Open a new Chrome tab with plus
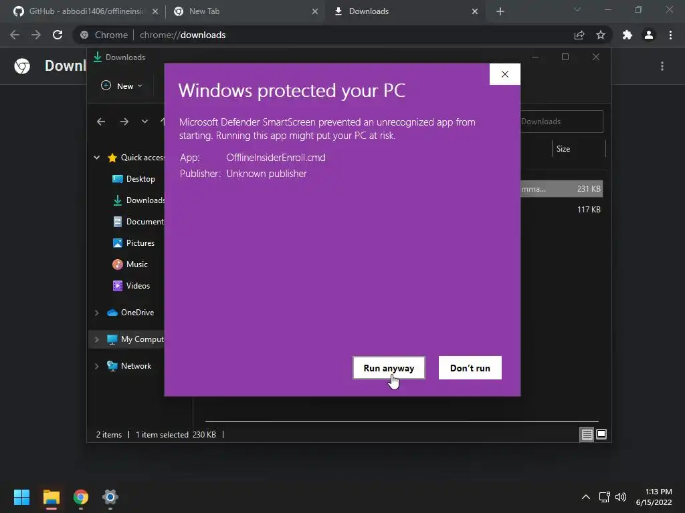 500,11
